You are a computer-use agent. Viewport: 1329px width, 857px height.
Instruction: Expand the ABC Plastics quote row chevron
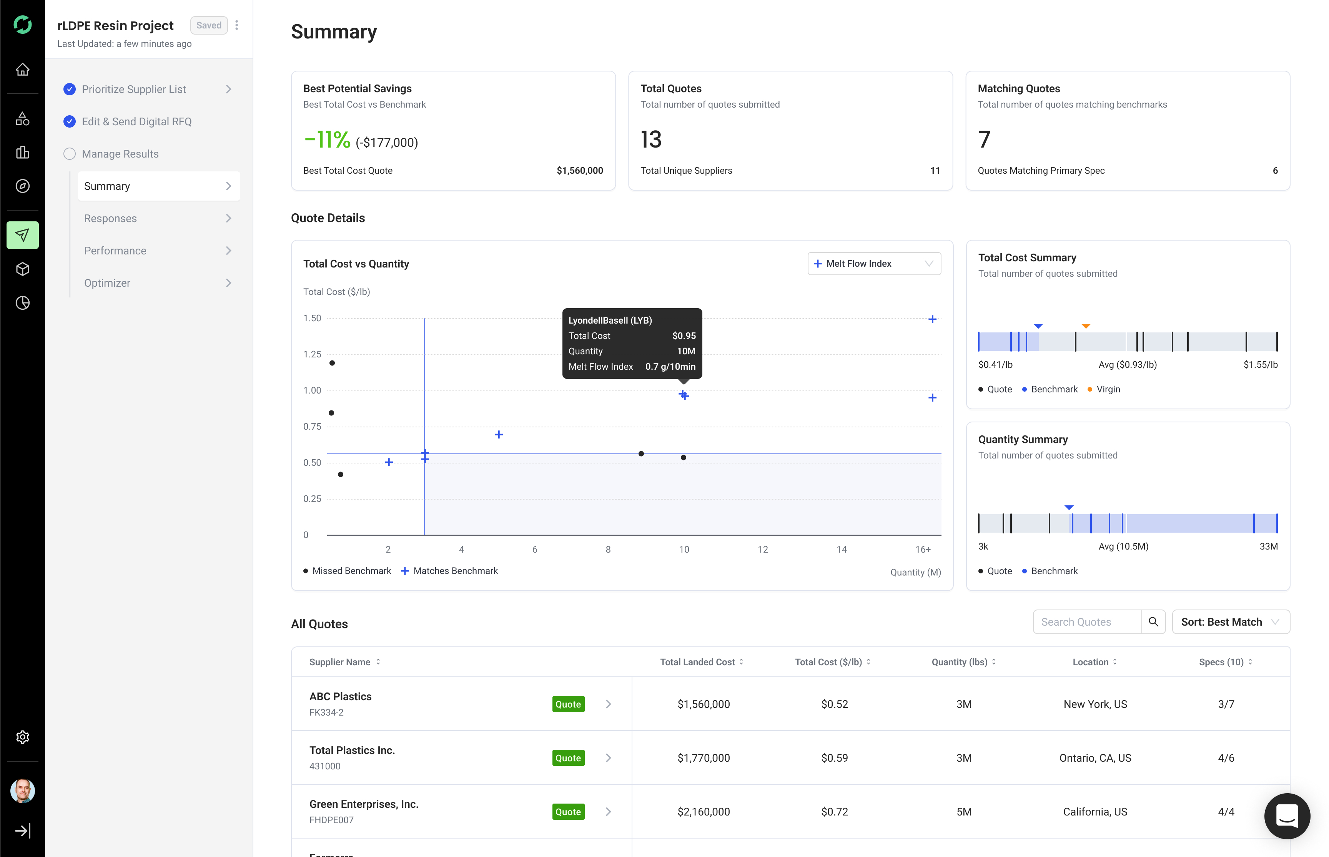pyautogui.click(x=608, y=704)
